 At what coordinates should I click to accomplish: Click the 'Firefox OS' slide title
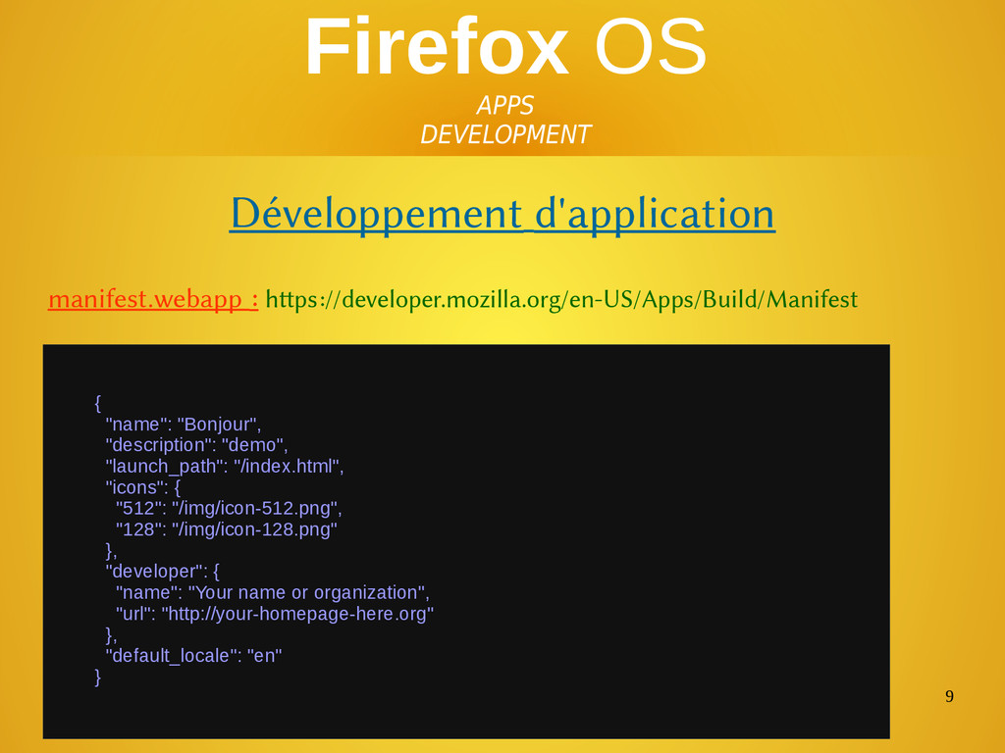click(505, 47)
